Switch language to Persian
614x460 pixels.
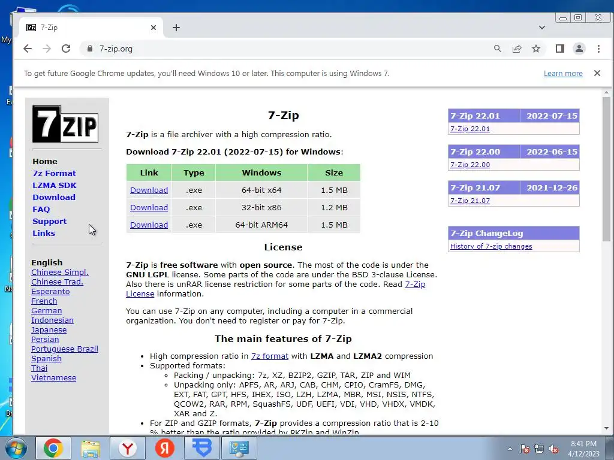[45, 340]
